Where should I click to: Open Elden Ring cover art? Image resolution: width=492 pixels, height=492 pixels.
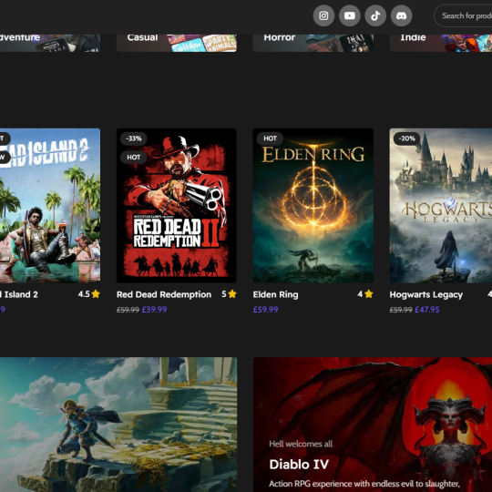click(313, 206)
